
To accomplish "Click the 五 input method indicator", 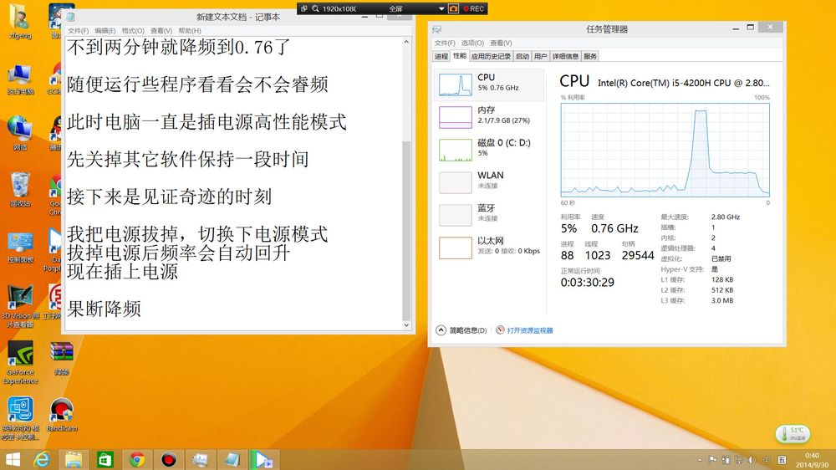I will click(x=782, y=459).
